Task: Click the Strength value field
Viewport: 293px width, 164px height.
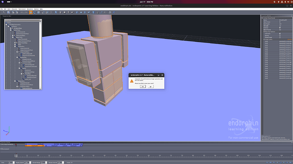Action: [285, 26]
